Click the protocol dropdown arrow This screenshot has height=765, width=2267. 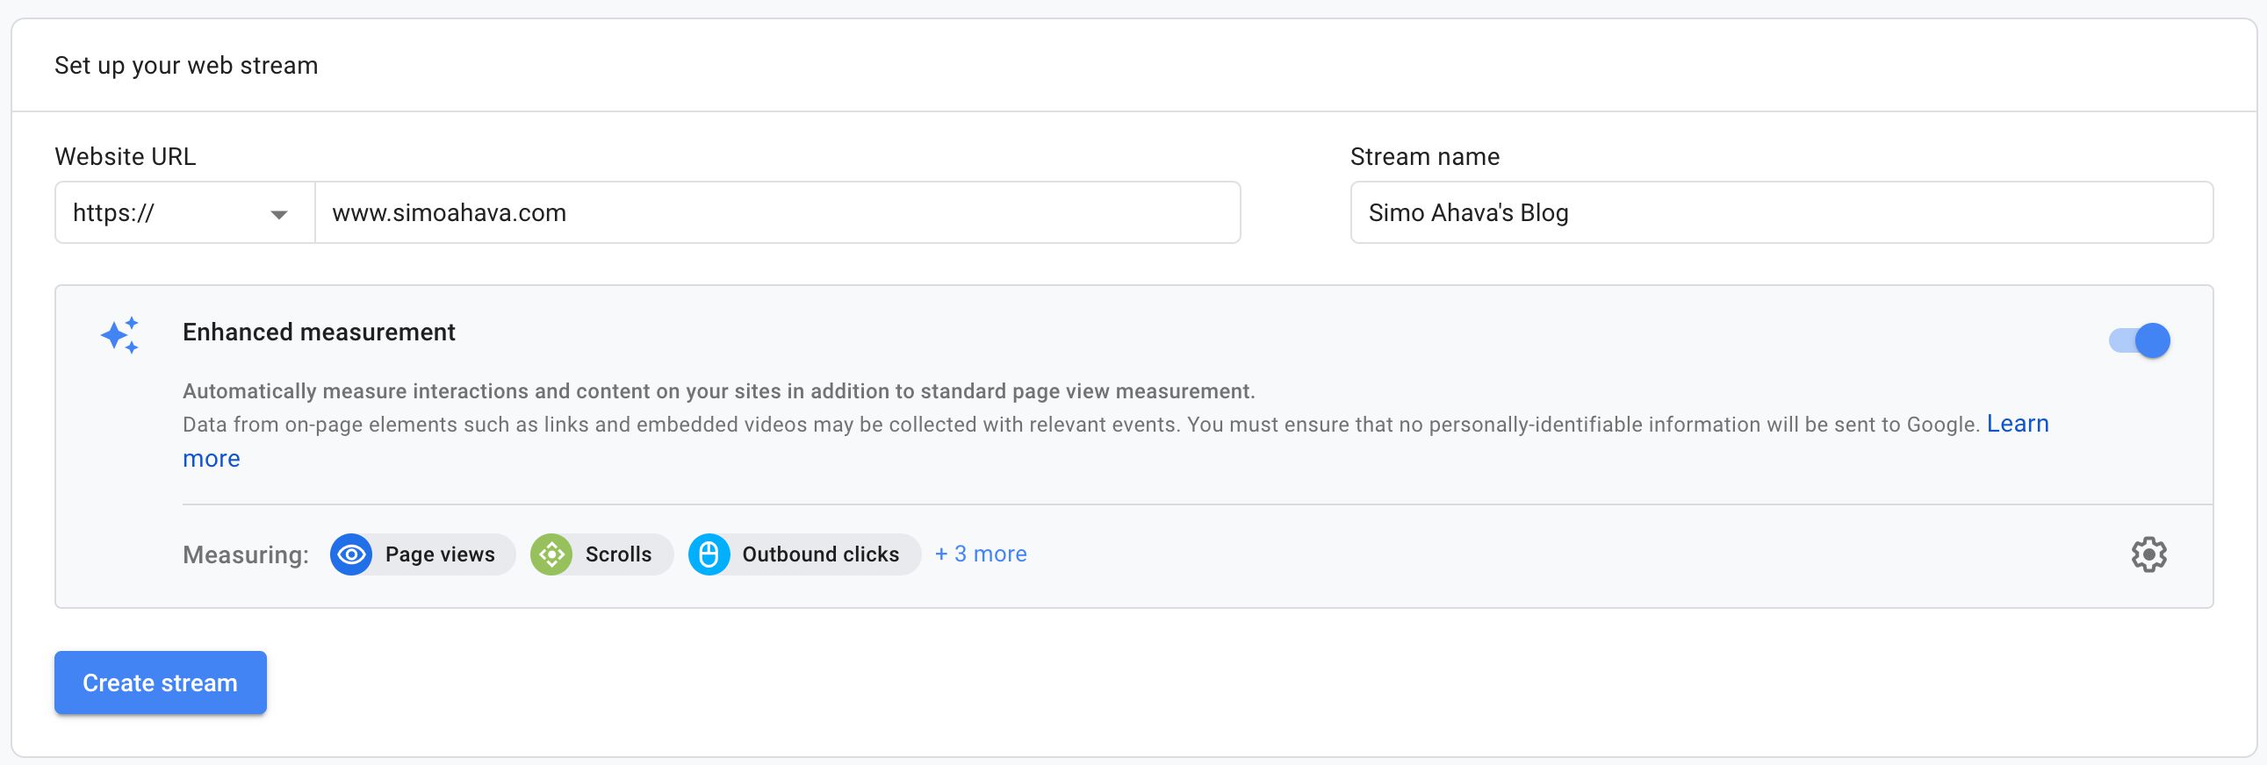pos(279,215)
